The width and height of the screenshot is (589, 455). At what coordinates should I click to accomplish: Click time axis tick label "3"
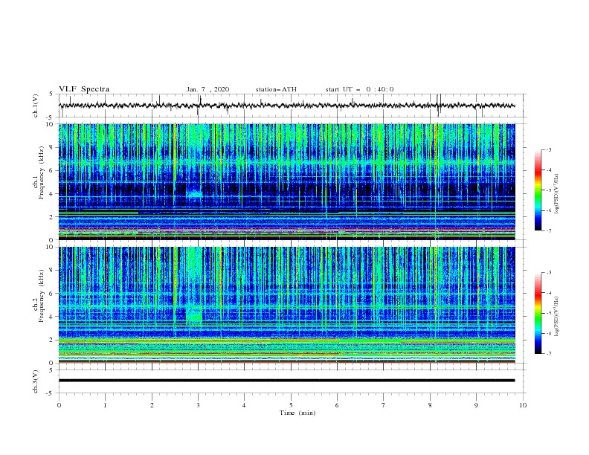[199, 405]
